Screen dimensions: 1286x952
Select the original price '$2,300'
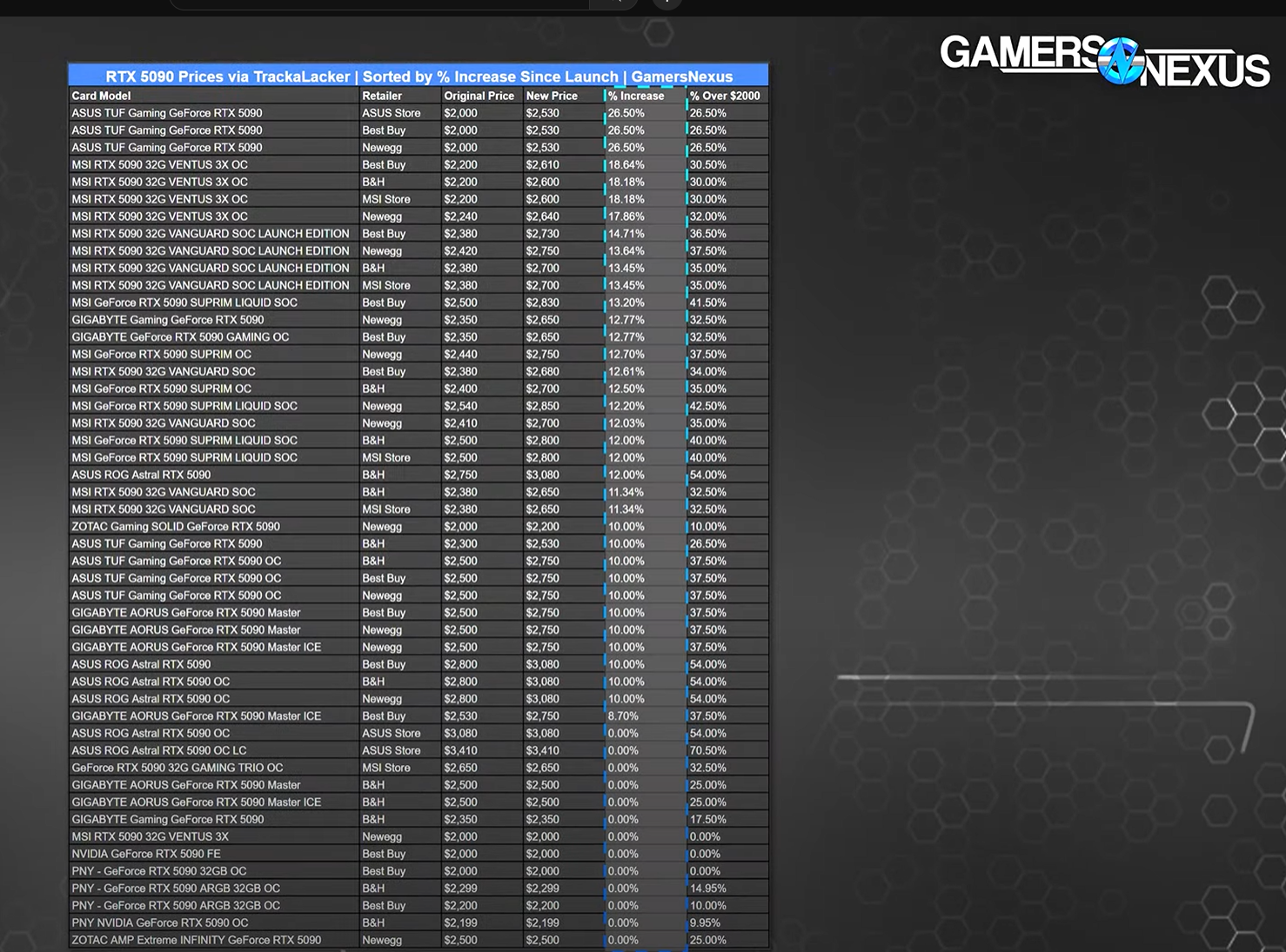click(460, 544)
